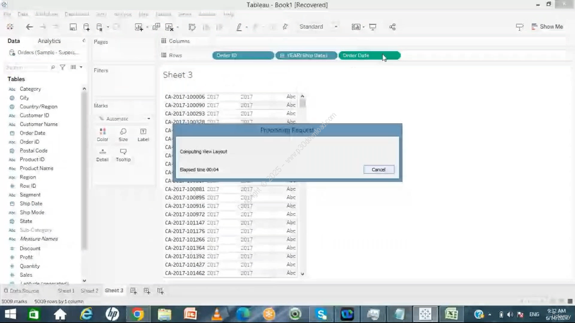Toggle Presentation Mode icon
575x323 pixels.
373,27
